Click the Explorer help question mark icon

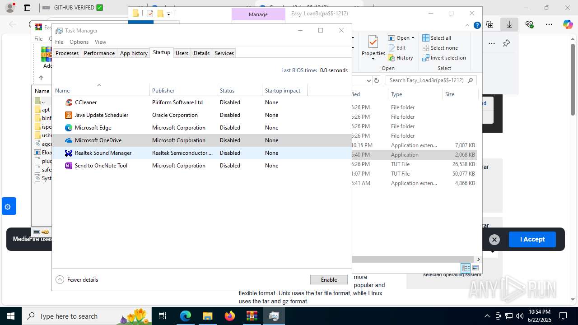[x=477, y=25]
